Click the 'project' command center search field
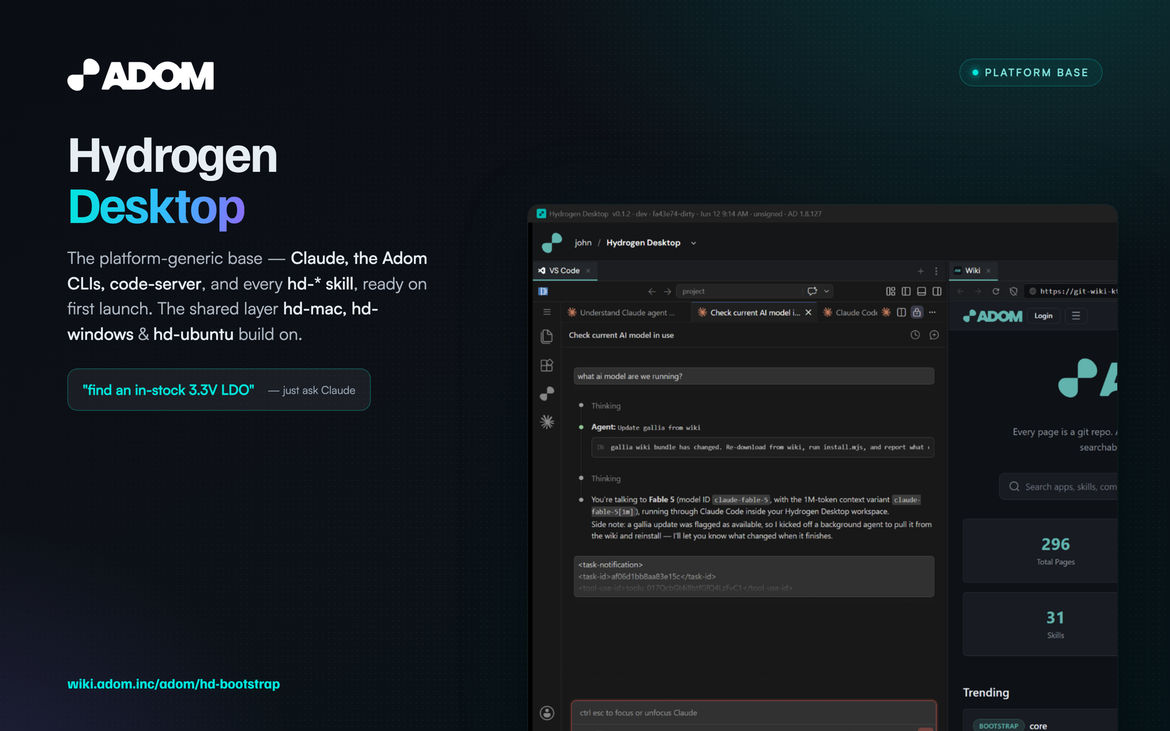 tap(738, 291)
